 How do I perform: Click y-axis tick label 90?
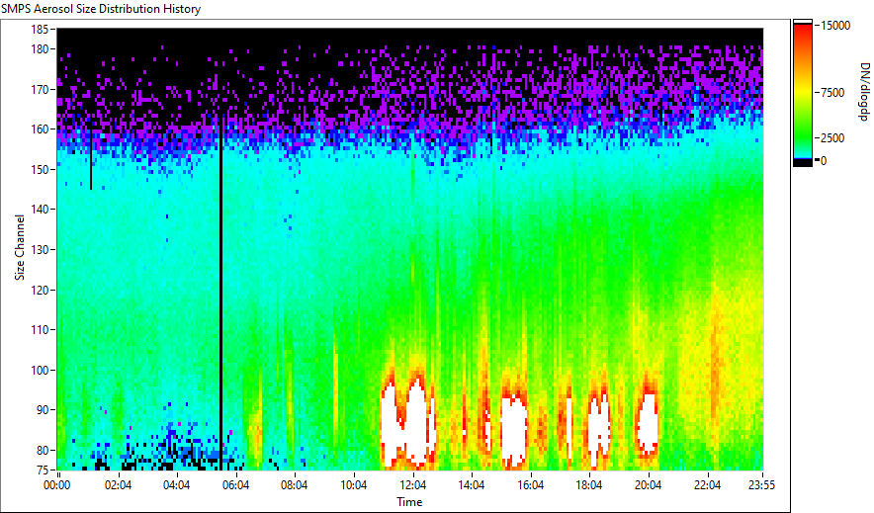[43, 410]
